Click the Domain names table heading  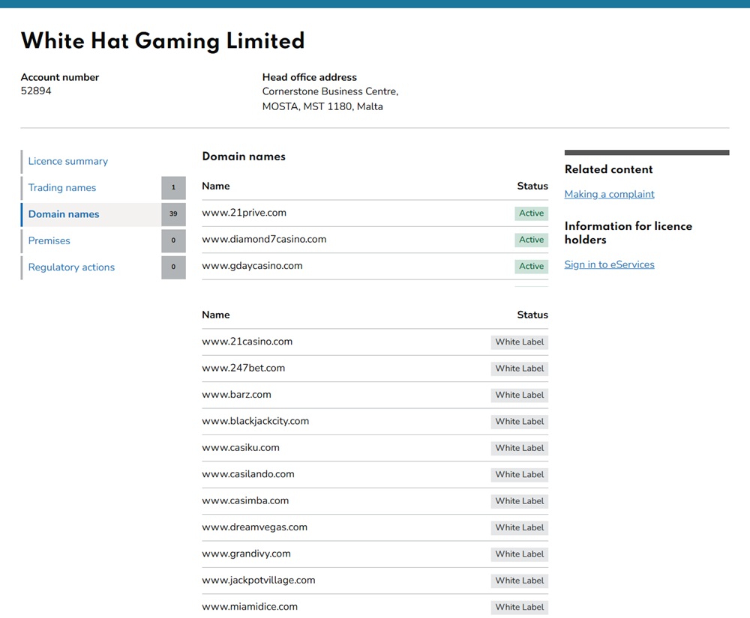click(x=244, y=157)
